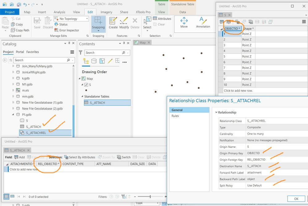Screen dimensions: 308x206
Task: Open the Rules page in properties
Action: click(x=175, y=116)
